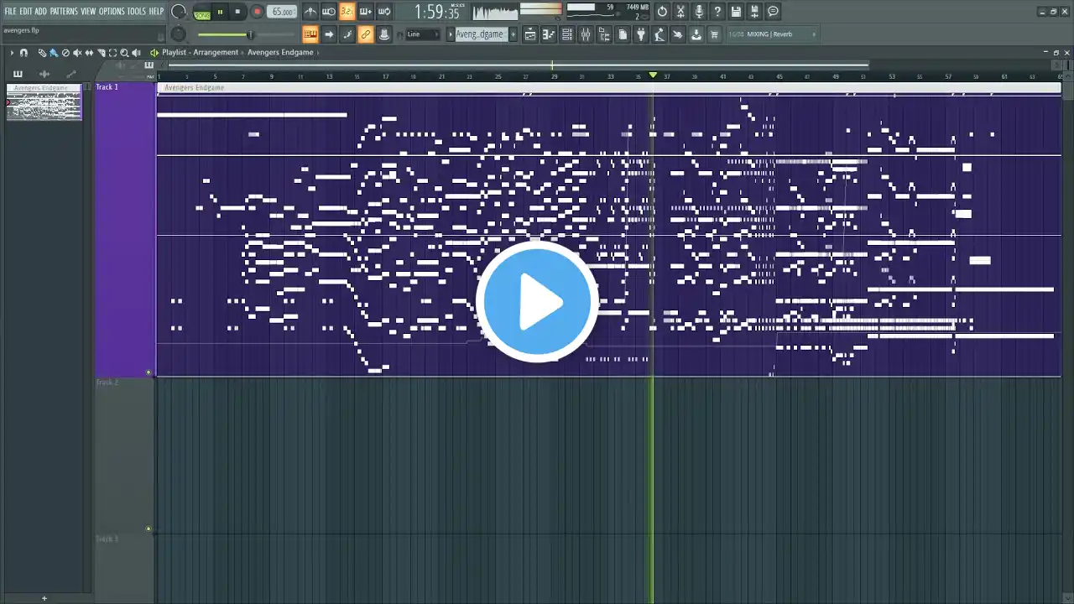
Task: Open the Channel Rack icon
Action: (x=567, y=34)
